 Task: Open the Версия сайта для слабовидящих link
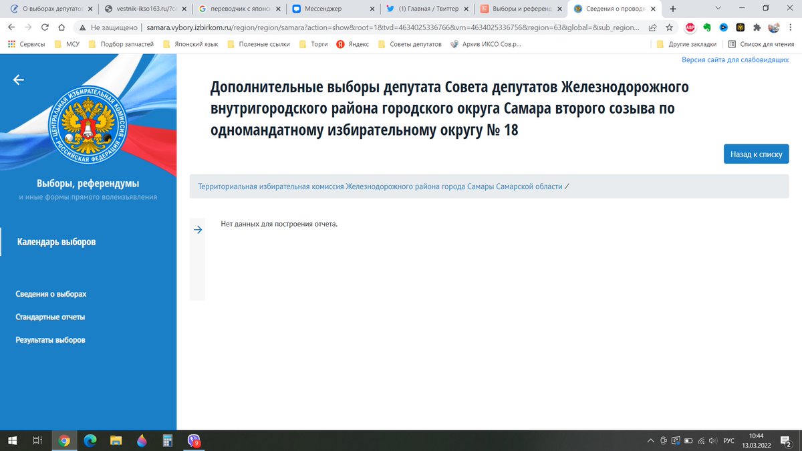coord(735,60)
